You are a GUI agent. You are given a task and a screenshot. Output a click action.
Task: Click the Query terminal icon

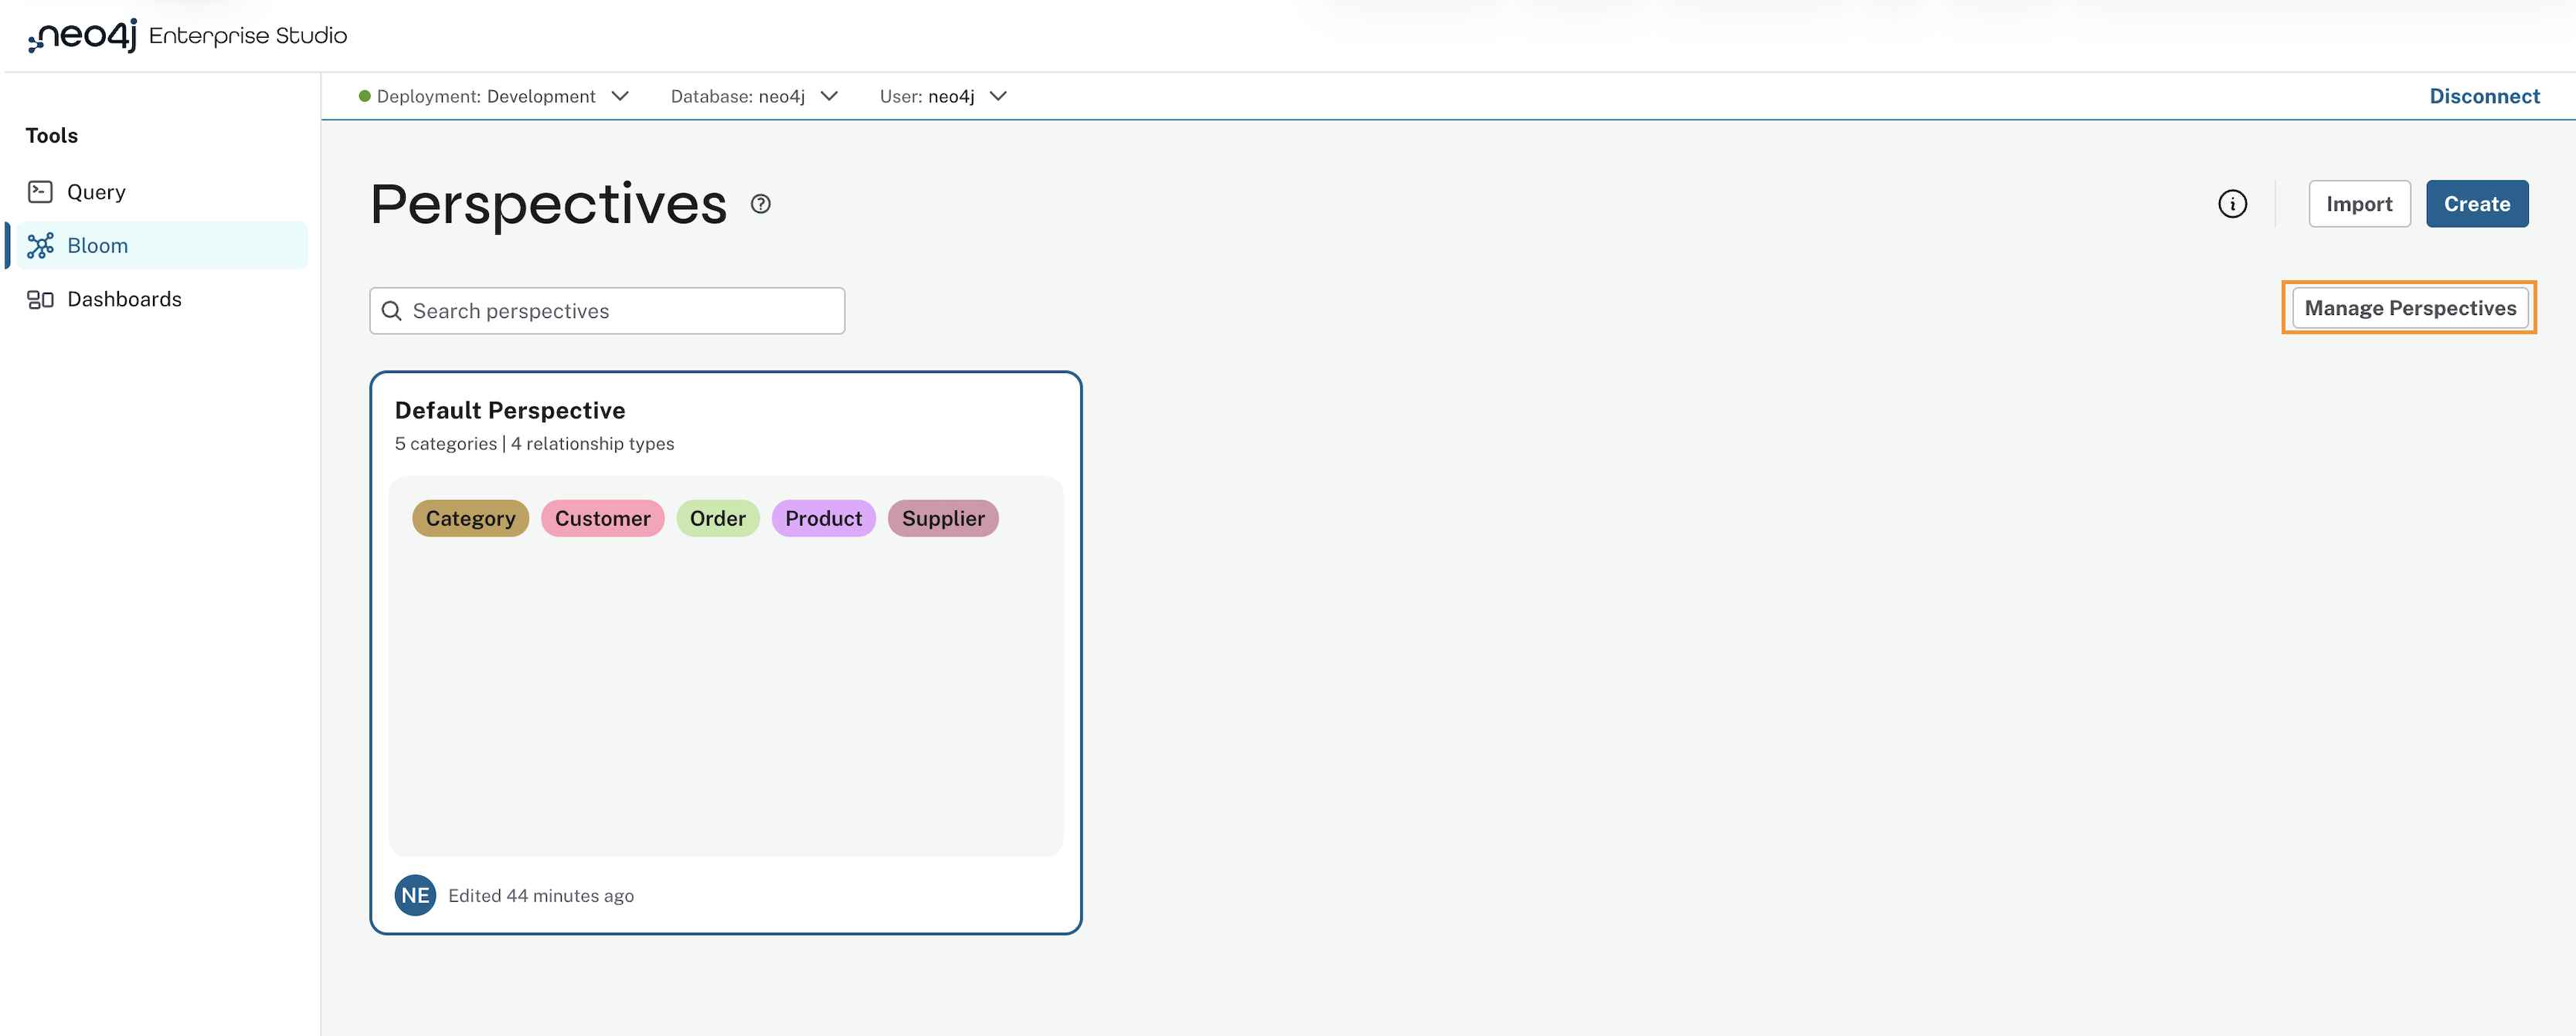point(40,191)
